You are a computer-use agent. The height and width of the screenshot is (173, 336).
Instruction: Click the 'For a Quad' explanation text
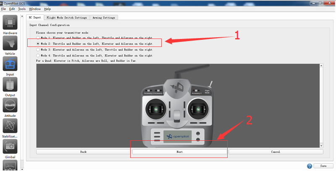point(86,61)
